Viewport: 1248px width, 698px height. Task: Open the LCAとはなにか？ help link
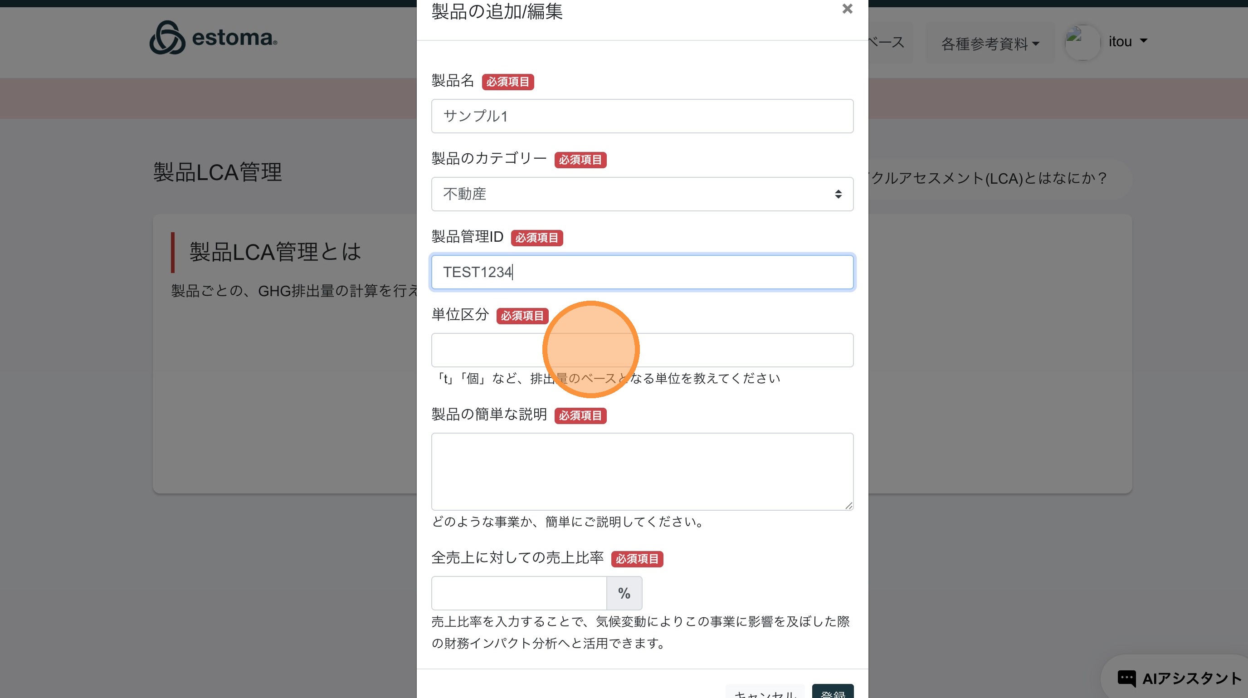coord(988,178)
